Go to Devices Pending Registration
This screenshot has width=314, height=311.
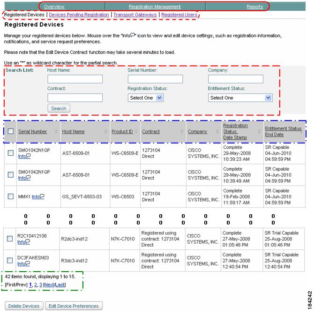[79, 15]
